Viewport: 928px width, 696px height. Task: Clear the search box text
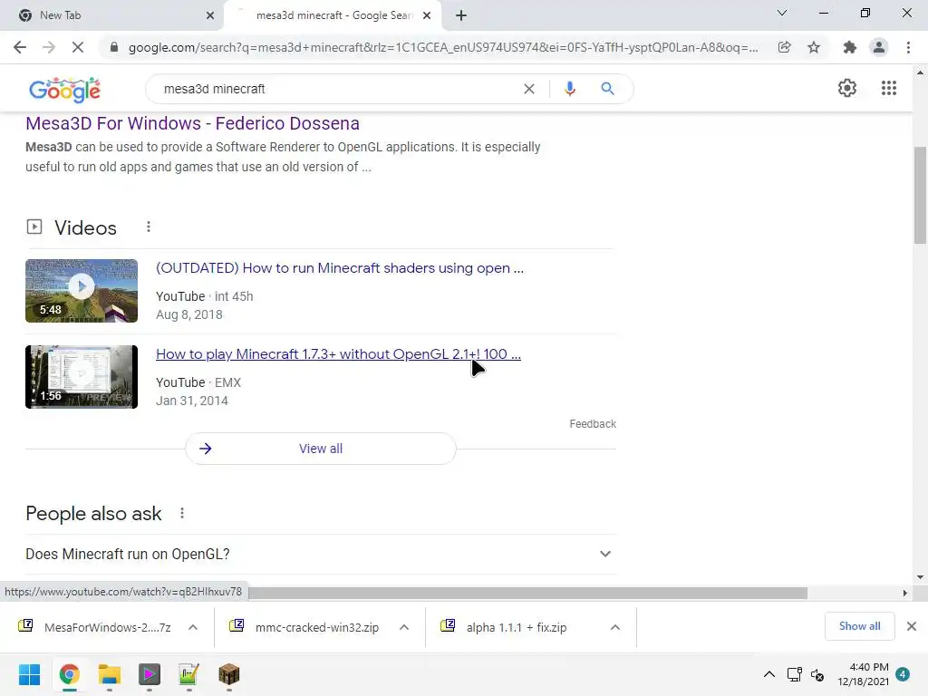[x=529, y=89]
